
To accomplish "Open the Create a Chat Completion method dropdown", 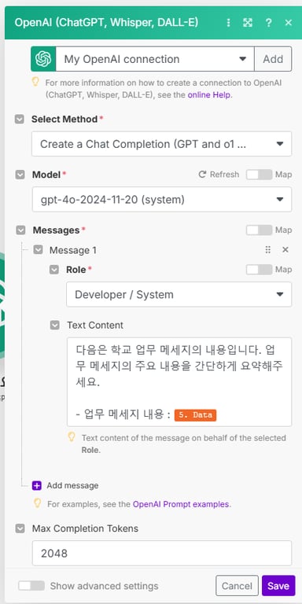I will pos(161,144).
